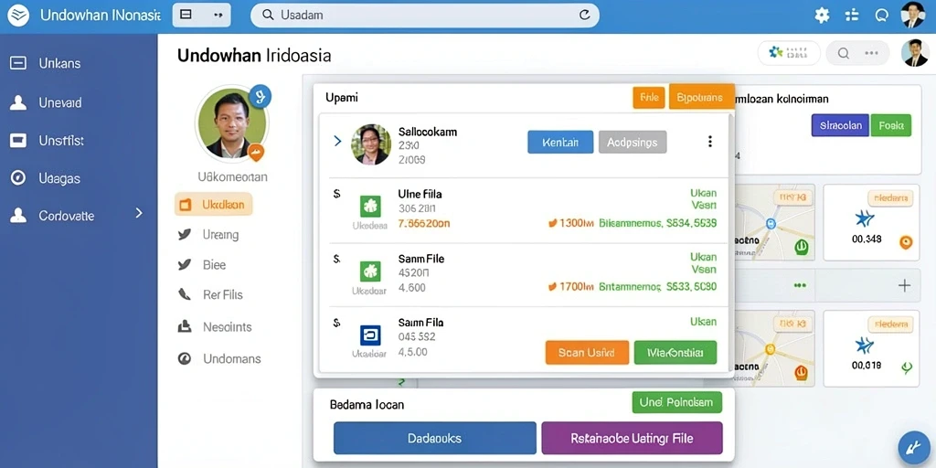Viewport: 936px width, 468px height.
Task: Click the layout toggle button in top bar
Action: point(201,15)
